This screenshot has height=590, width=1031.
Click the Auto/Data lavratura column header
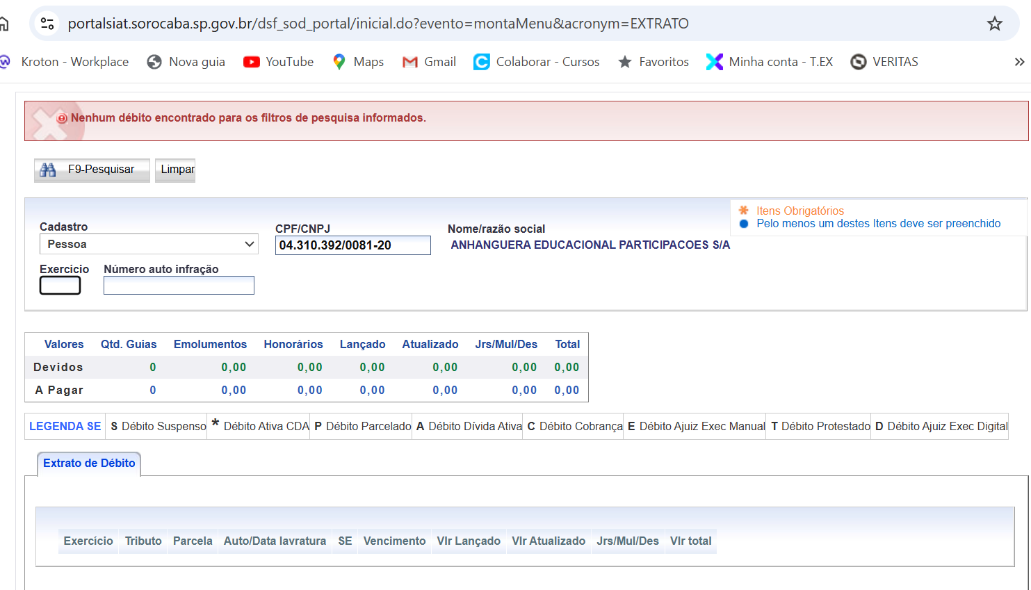[275, 541]
